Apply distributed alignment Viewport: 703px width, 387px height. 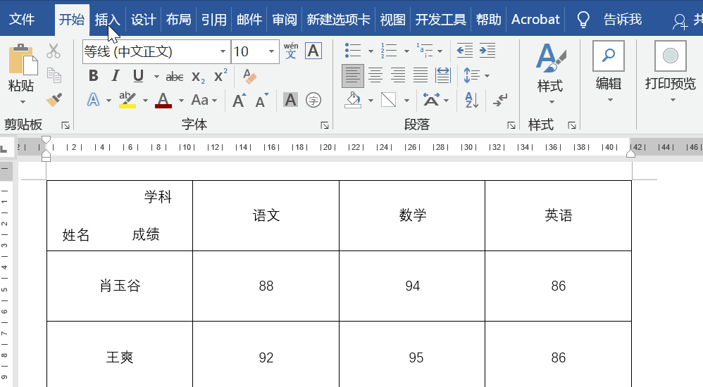point(443,75)
